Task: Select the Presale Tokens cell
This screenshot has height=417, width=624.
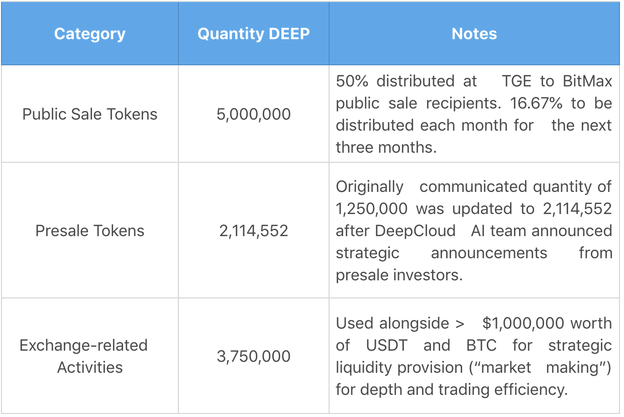Action: click(x=90, y=231)
